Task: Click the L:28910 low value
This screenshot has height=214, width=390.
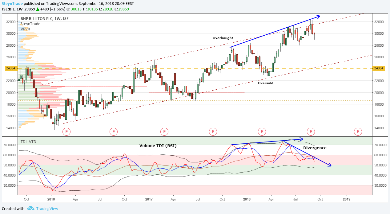Action: [106, 9]
